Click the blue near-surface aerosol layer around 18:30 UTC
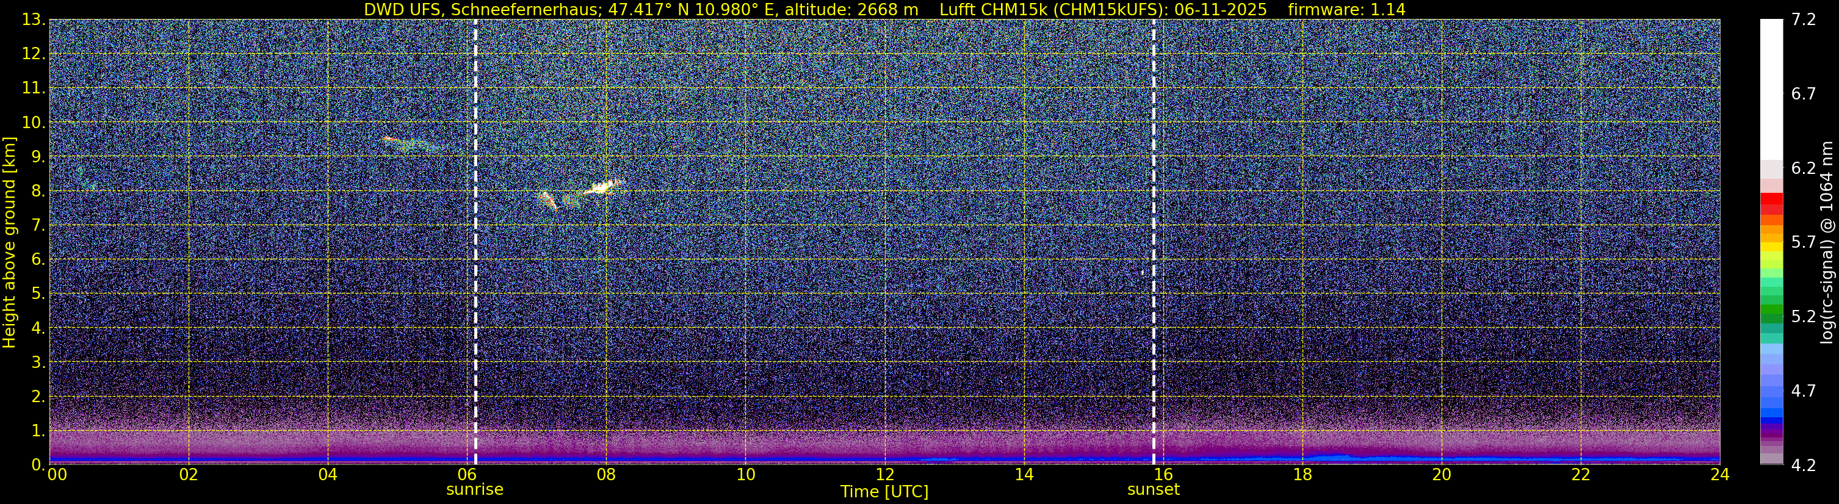Viewport: 1839px width, 504px height. pyautogui.click(x=1331, y=457)
